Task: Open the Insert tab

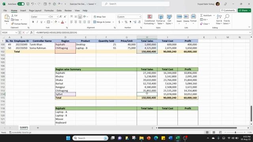Action: coord(23,11)
